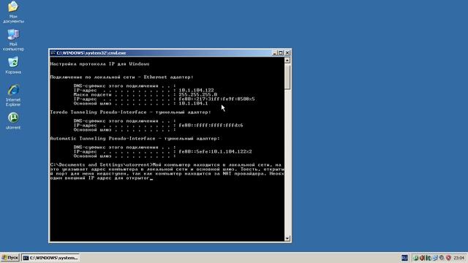Click the fe80::5efe:10.1.104.122%2 address
468x263 pixels.
(215, 151)
